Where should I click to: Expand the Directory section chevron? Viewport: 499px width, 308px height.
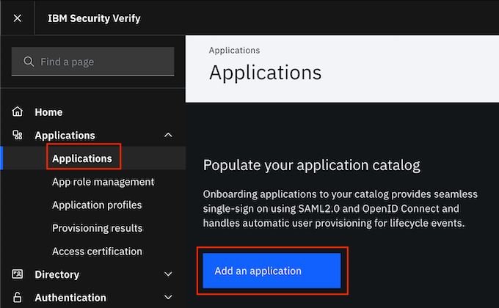point(168,274)
